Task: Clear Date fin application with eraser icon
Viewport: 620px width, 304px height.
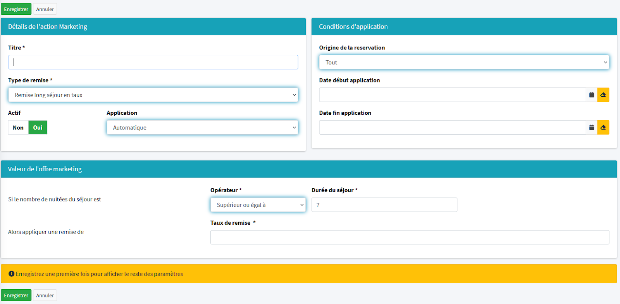Action: pos(603,128)
